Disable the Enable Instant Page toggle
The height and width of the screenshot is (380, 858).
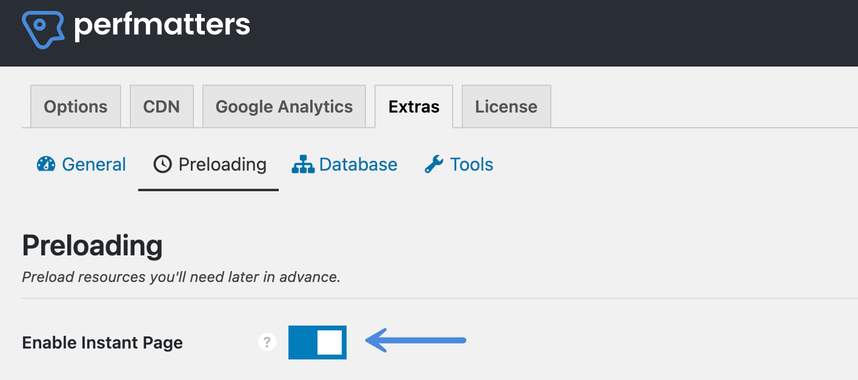click(317, 342)
